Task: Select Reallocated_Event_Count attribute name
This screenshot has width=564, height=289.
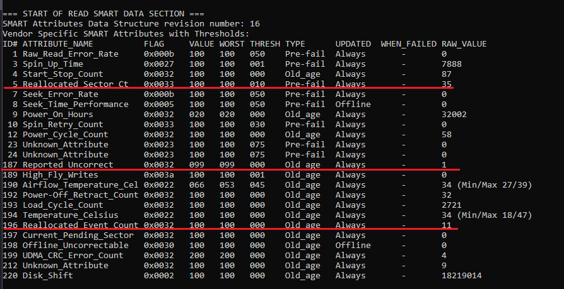Action: pyautogui.click(x=81, y=225)
